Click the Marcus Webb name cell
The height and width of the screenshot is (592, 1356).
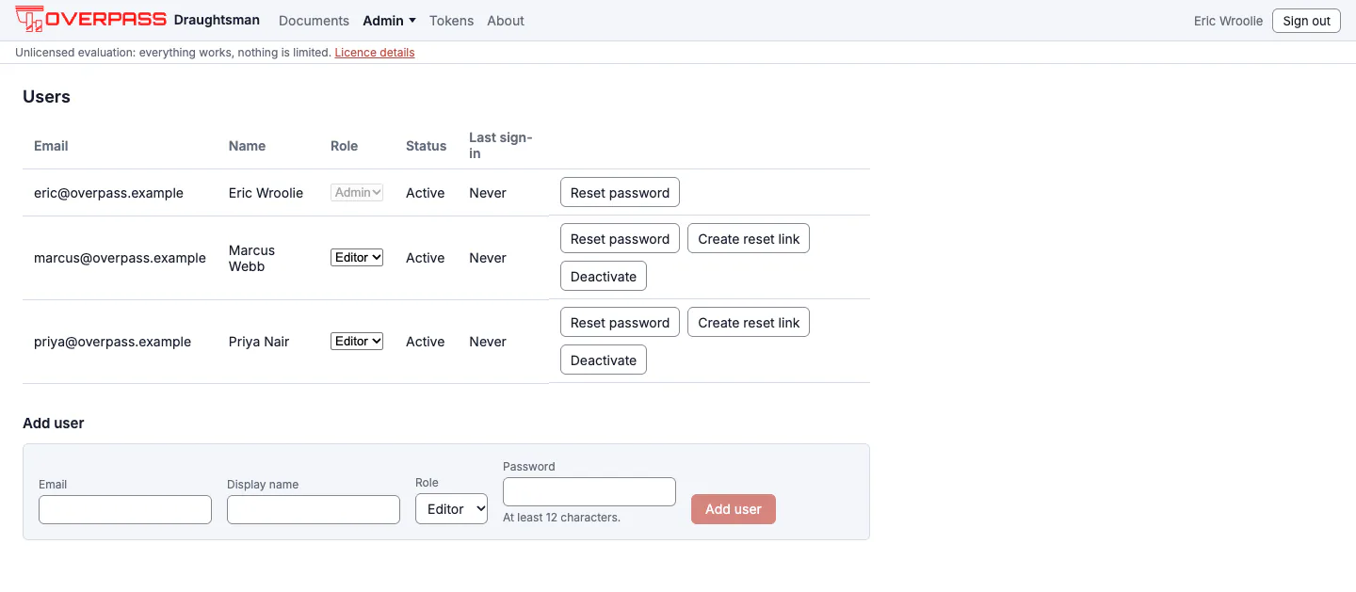252,258
